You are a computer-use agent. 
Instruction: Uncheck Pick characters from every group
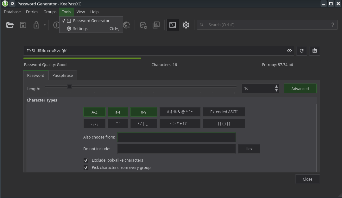[86, 168]
